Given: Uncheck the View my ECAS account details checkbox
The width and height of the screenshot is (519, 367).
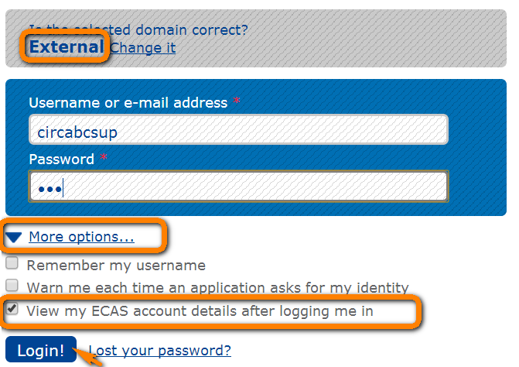Looking at the screenshot, I should point(12,310).
